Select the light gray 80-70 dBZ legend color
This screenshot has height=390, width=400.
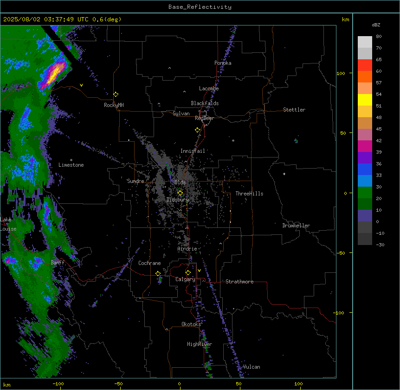tap(365, 42)
